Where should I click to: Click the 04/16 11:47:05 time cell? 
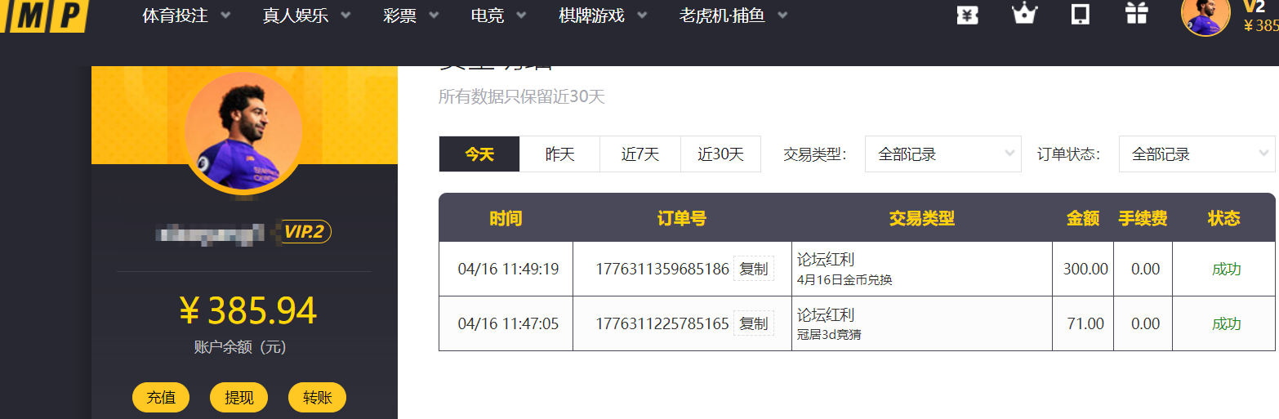pyautogui.click(x=508, y=323)
